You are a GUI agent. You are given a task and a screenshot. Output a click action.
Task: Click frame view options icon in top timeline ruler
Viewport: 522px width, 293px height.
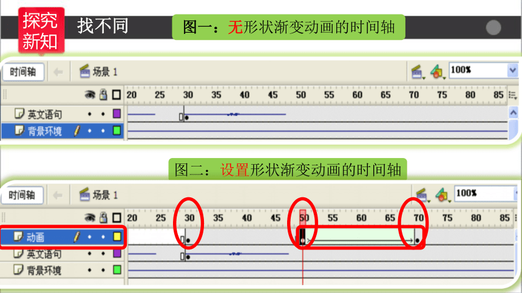(x=513, y=95)
